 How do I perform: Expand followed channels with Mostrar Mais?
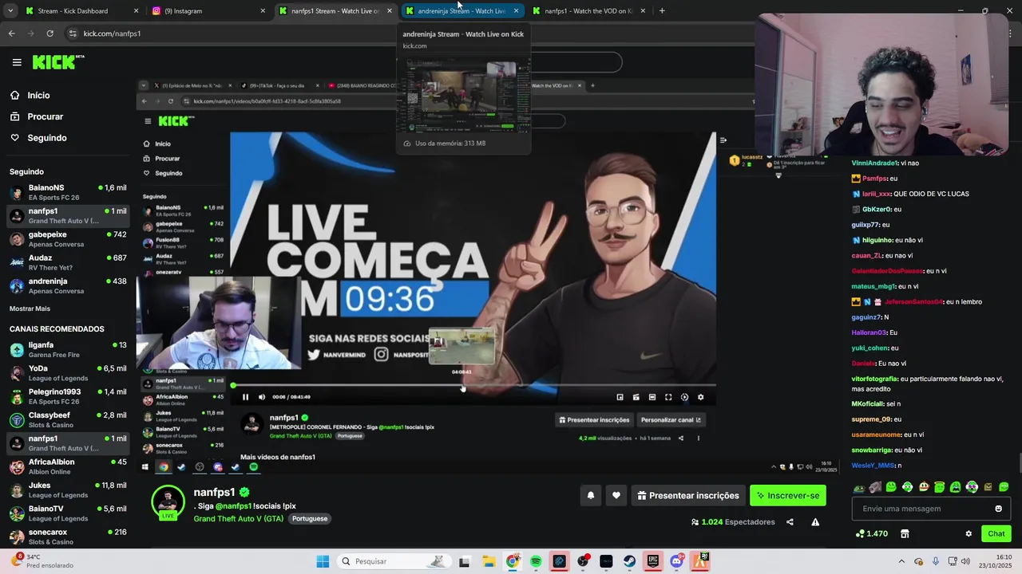click(x=30, y=309)
